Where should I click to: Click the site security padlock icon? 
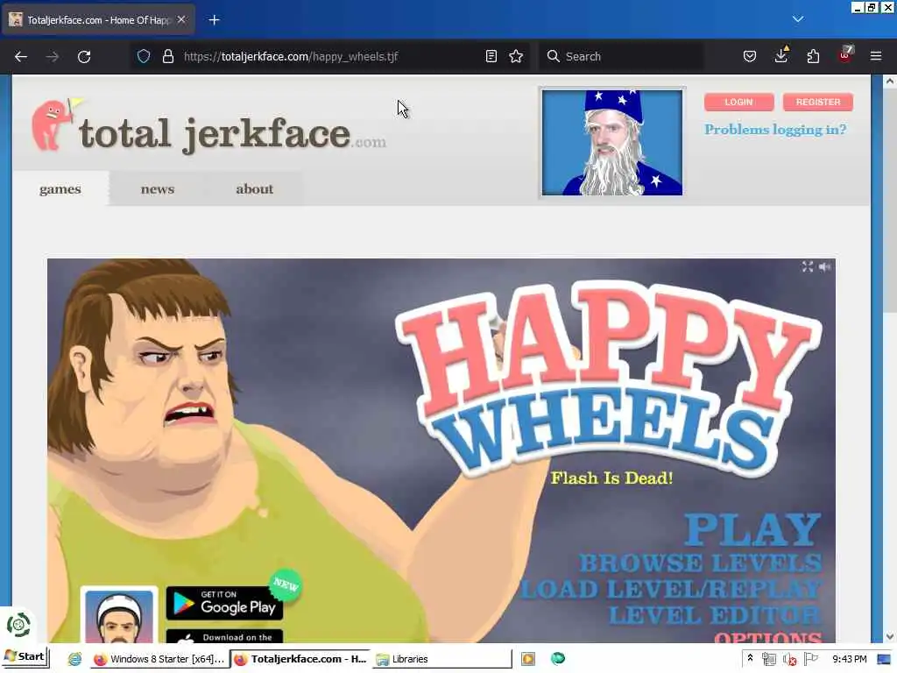[167, 56]
